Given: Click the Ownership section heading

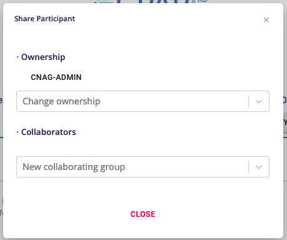Looking at the screenshot, I should tap(43, 57).
